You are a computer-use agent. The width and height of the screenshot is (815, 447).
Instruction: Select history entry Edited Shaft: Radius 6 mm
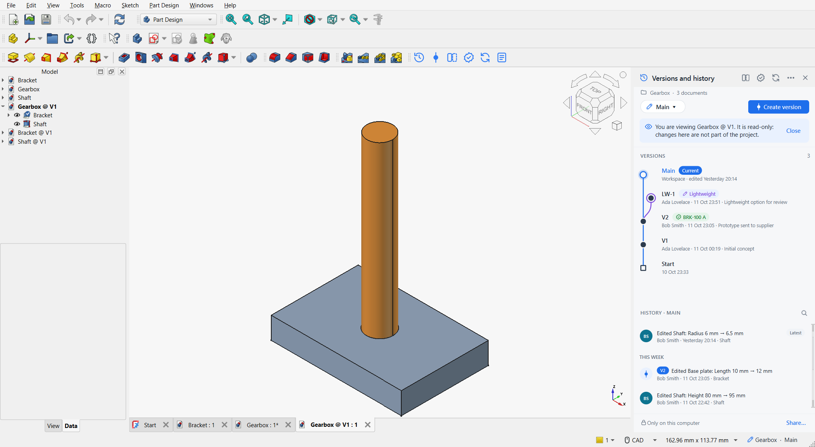coord(724,337)
